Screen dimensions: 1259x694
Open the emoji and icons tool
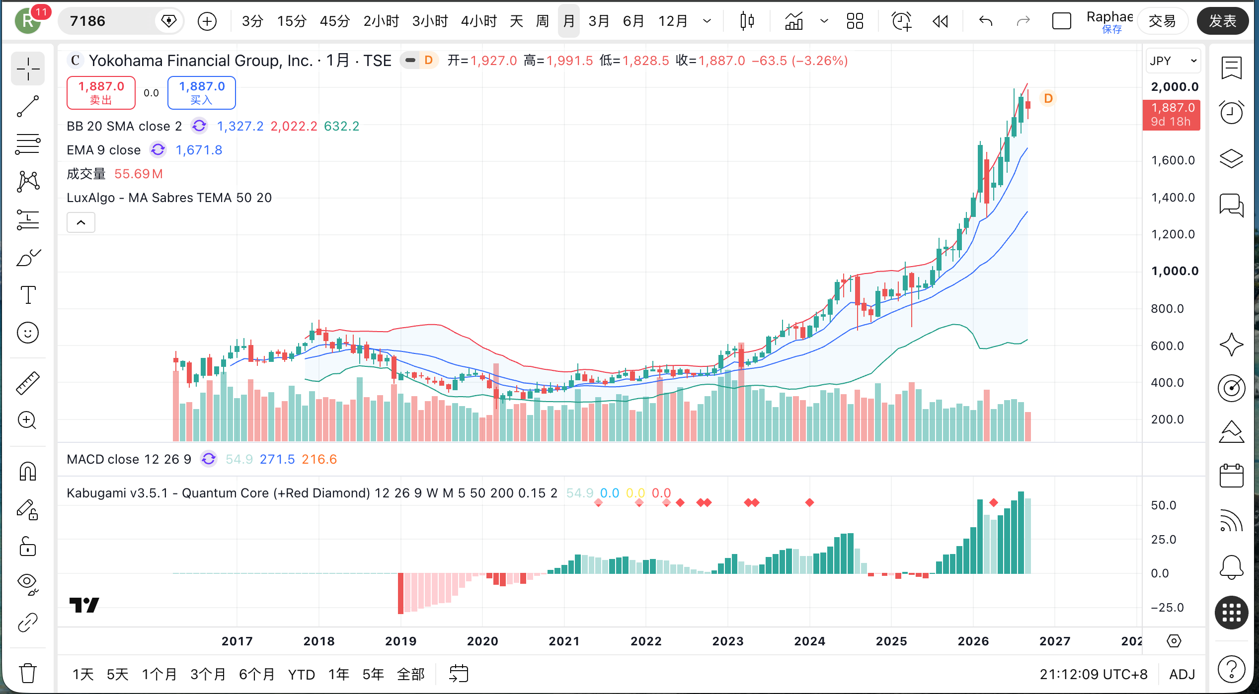28,333
